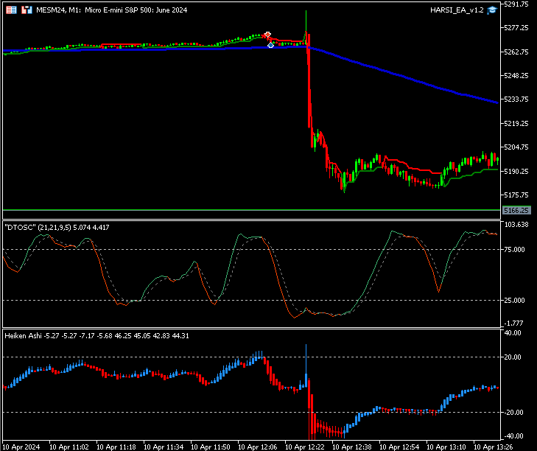This screenshot has width=537, height=451.
Task: Click the 5233.75 price scale label
Action: click(x=516, y=99)
